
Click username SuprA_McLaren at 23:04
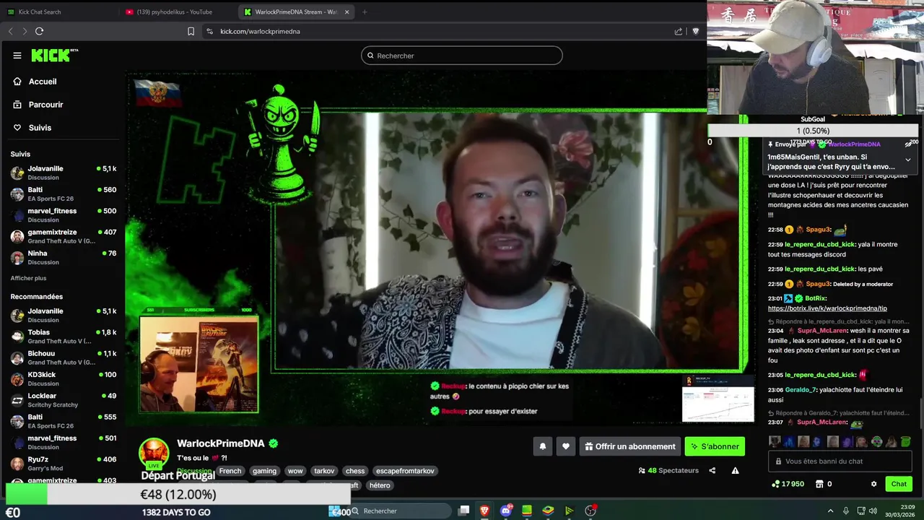(x=822, y=331)
